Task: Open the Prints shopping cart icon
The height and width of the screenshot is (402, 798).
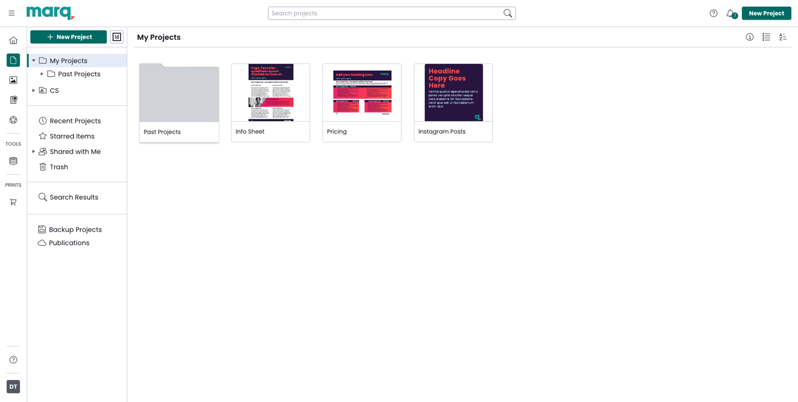Action: point(13,202)
